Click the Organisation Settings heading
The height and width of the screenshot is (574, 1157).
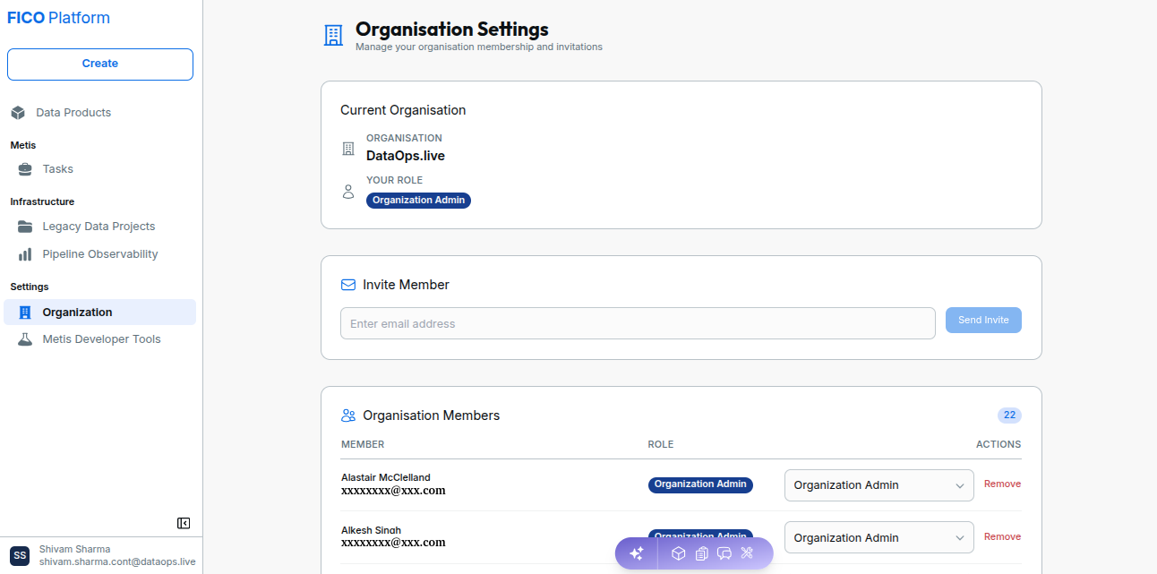pos(452,30)
